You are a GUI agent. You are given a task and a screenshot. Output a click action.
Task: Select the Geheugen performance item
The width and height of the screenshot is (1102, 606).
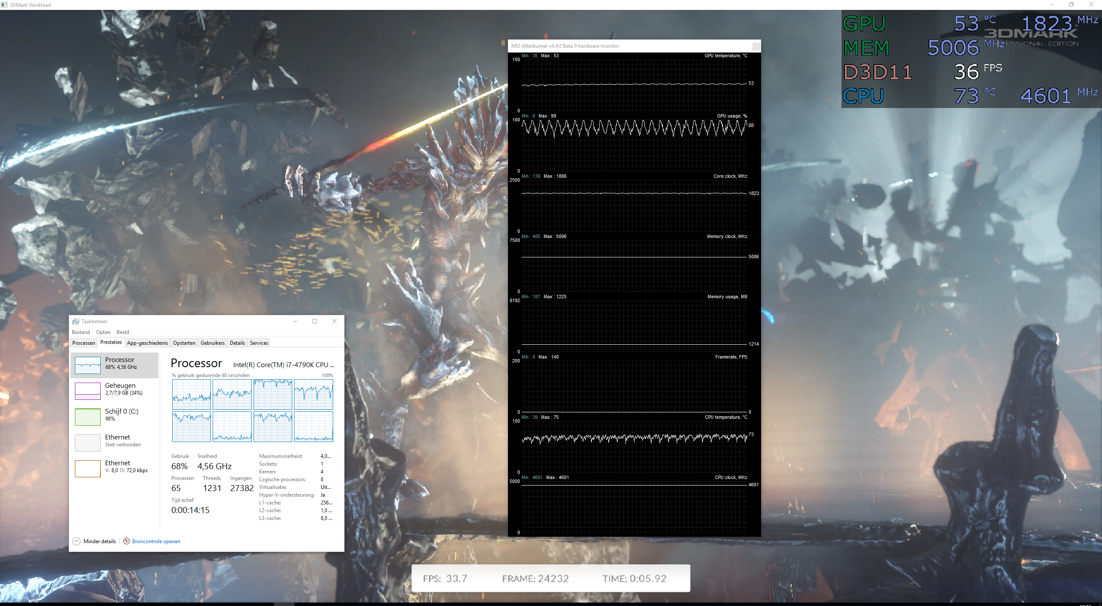coord(115,391)
